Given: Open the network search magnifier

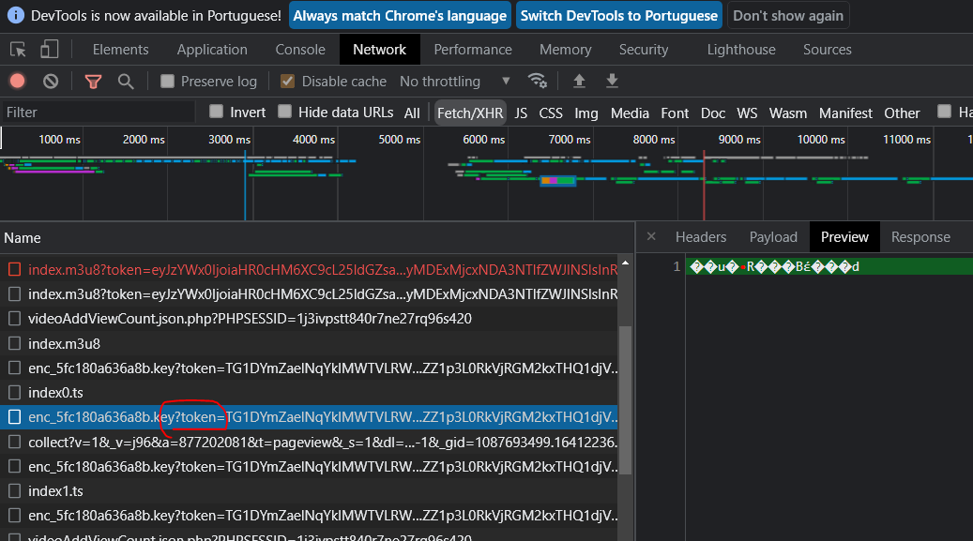Looking at the screenshot, I should click(126, 82).
